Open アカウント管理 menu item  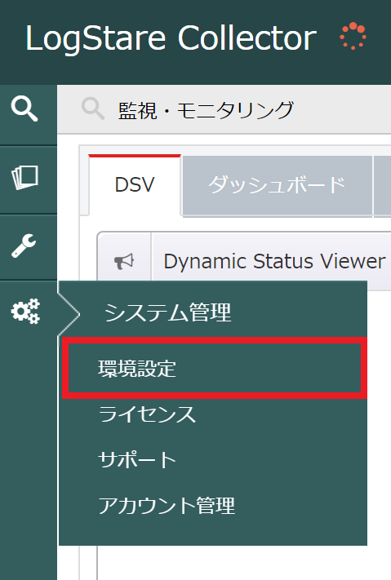167,506
